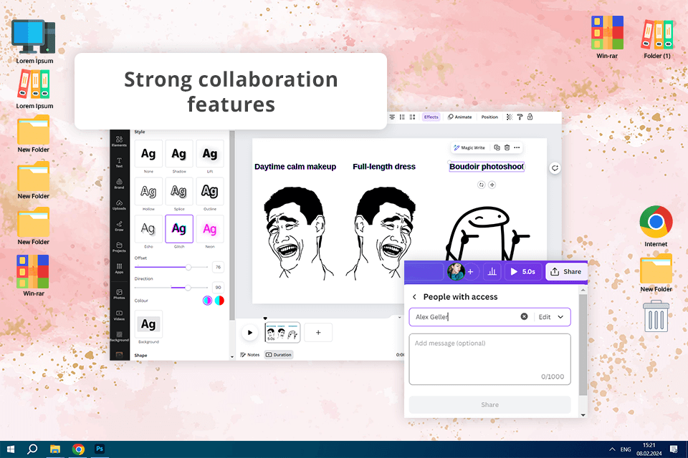Open Chrome from the taskbar
This screenshot has height=458, width=688.
tap(78, 449)
